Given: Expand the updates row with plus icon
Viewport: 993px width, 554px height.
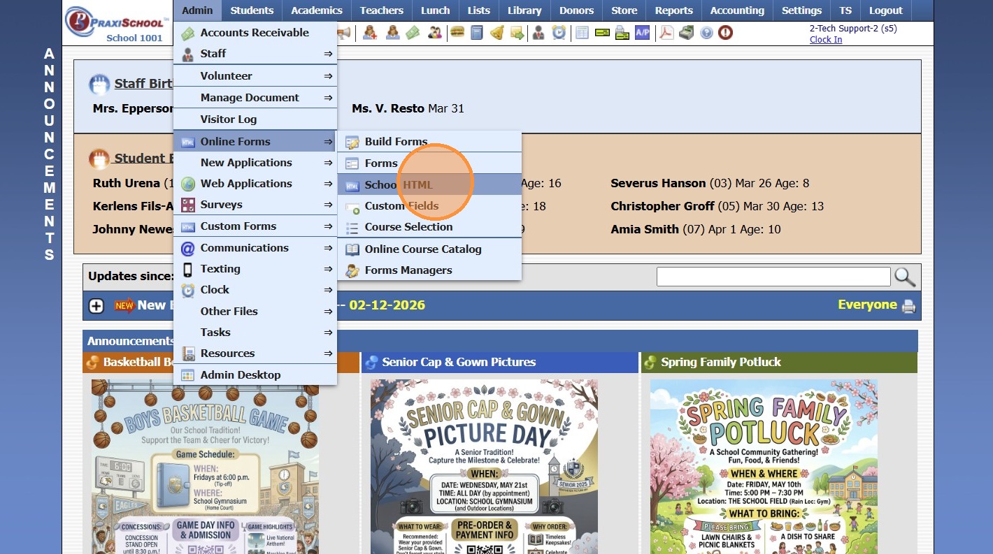Looking at the screenshot, I should tap(97, 306).
